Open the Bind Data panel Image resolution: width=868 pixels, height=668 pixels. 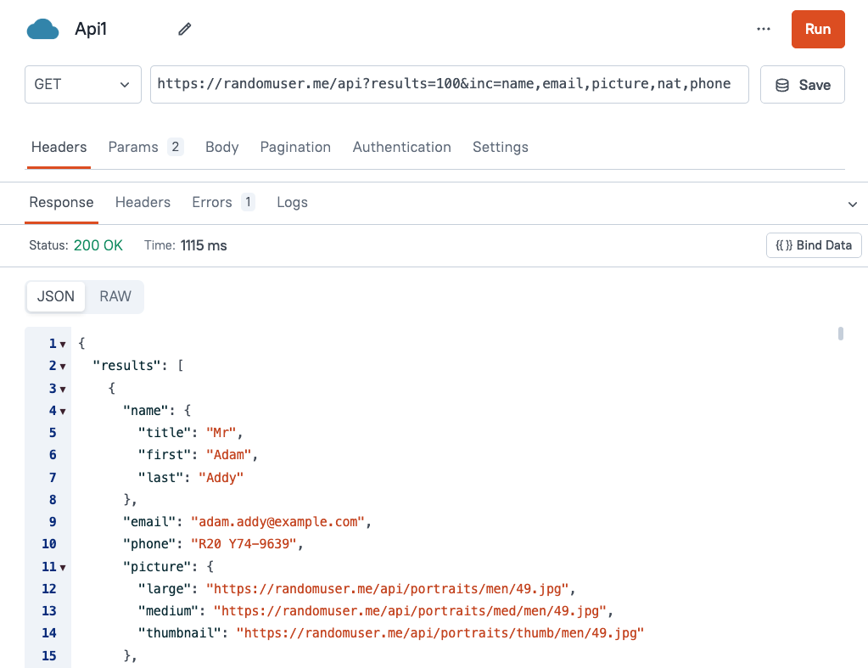(x=813, y=245)
